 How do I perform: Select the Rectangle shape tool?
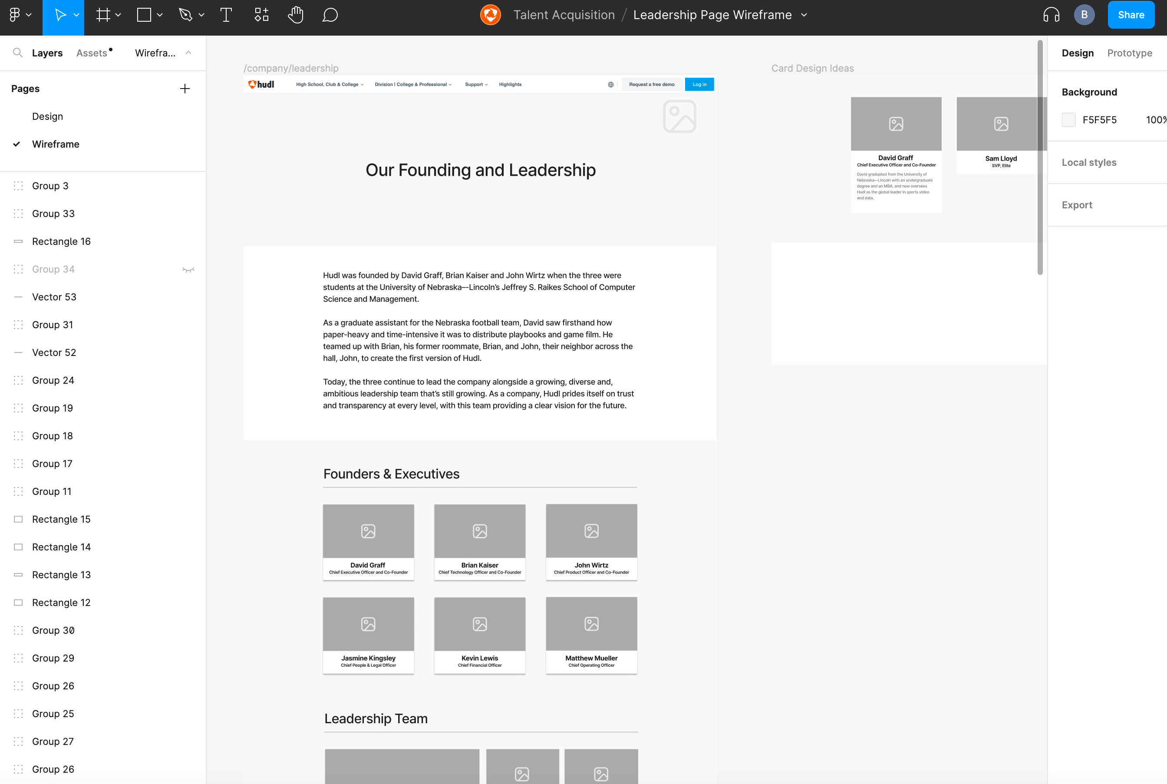coord(144,15)
